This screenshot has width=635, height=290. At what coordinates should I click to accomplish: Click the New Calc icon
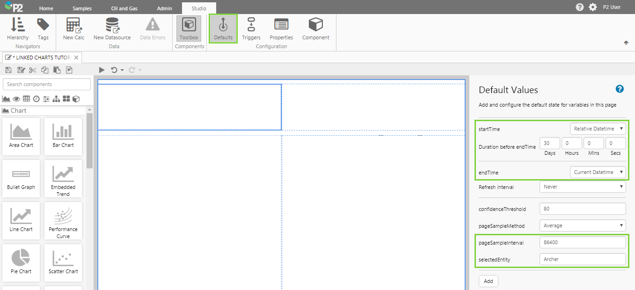click(73, 29)
